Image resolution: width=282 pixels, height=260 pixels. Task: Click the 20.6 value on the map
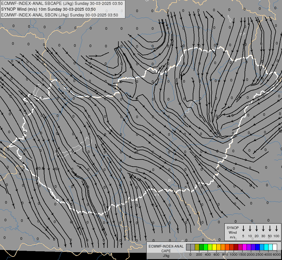coord(40,168)
